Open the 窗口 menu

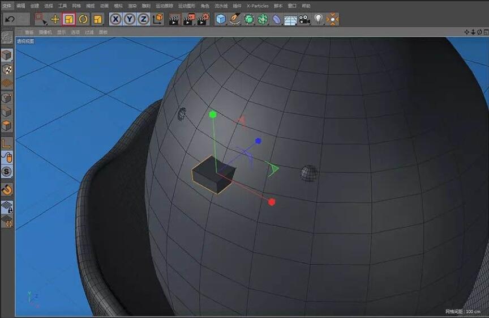(x=292, y=6)
